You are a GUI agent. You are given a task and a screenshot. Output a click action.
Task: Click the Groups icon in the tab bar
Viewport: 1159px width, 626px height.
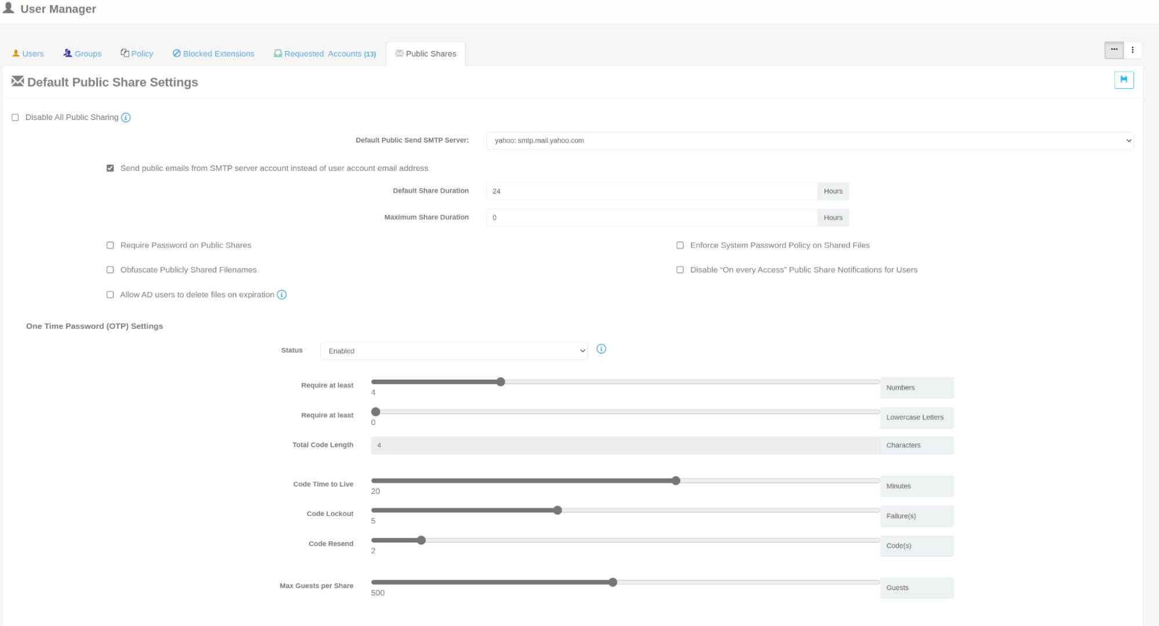(67, 53)
